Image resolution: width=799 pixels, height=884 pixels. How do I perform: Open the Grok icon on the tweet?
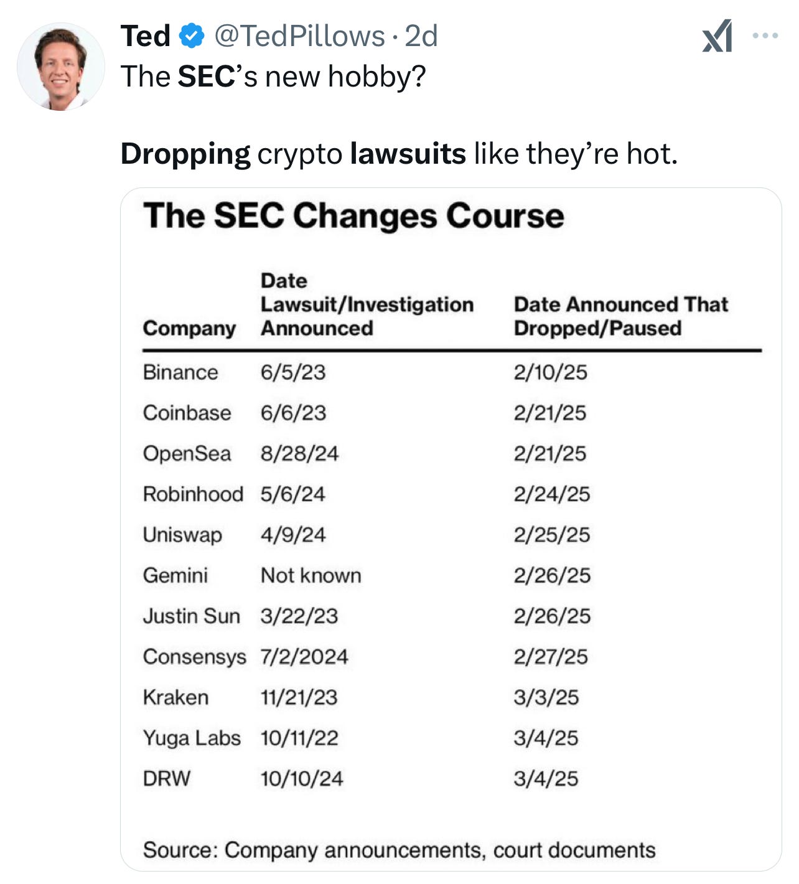tap(717, 36)
